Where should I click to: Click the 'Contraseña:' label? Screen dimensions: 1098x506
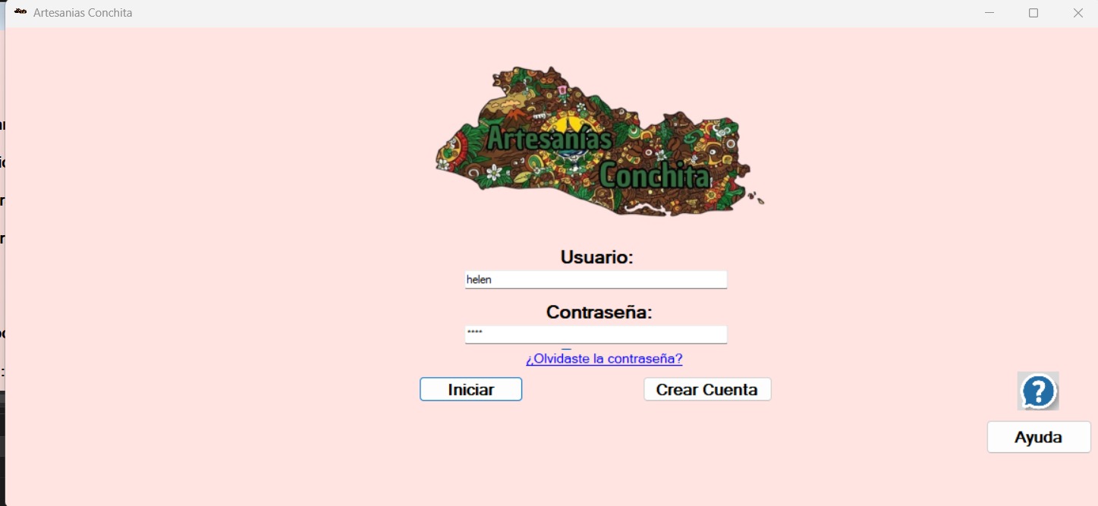pyautogui.click(x=599, y=313)
